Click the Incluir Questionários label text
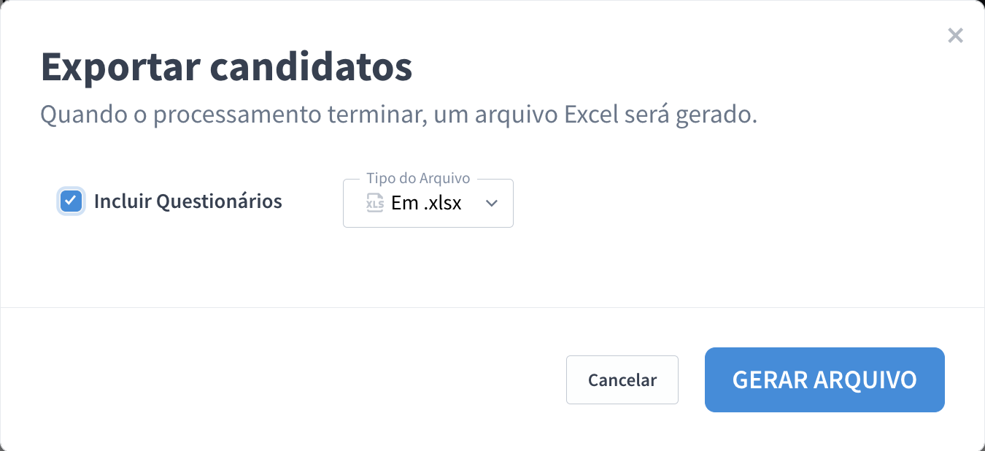This screenshot has width=985, height=451. pos(188,201)
